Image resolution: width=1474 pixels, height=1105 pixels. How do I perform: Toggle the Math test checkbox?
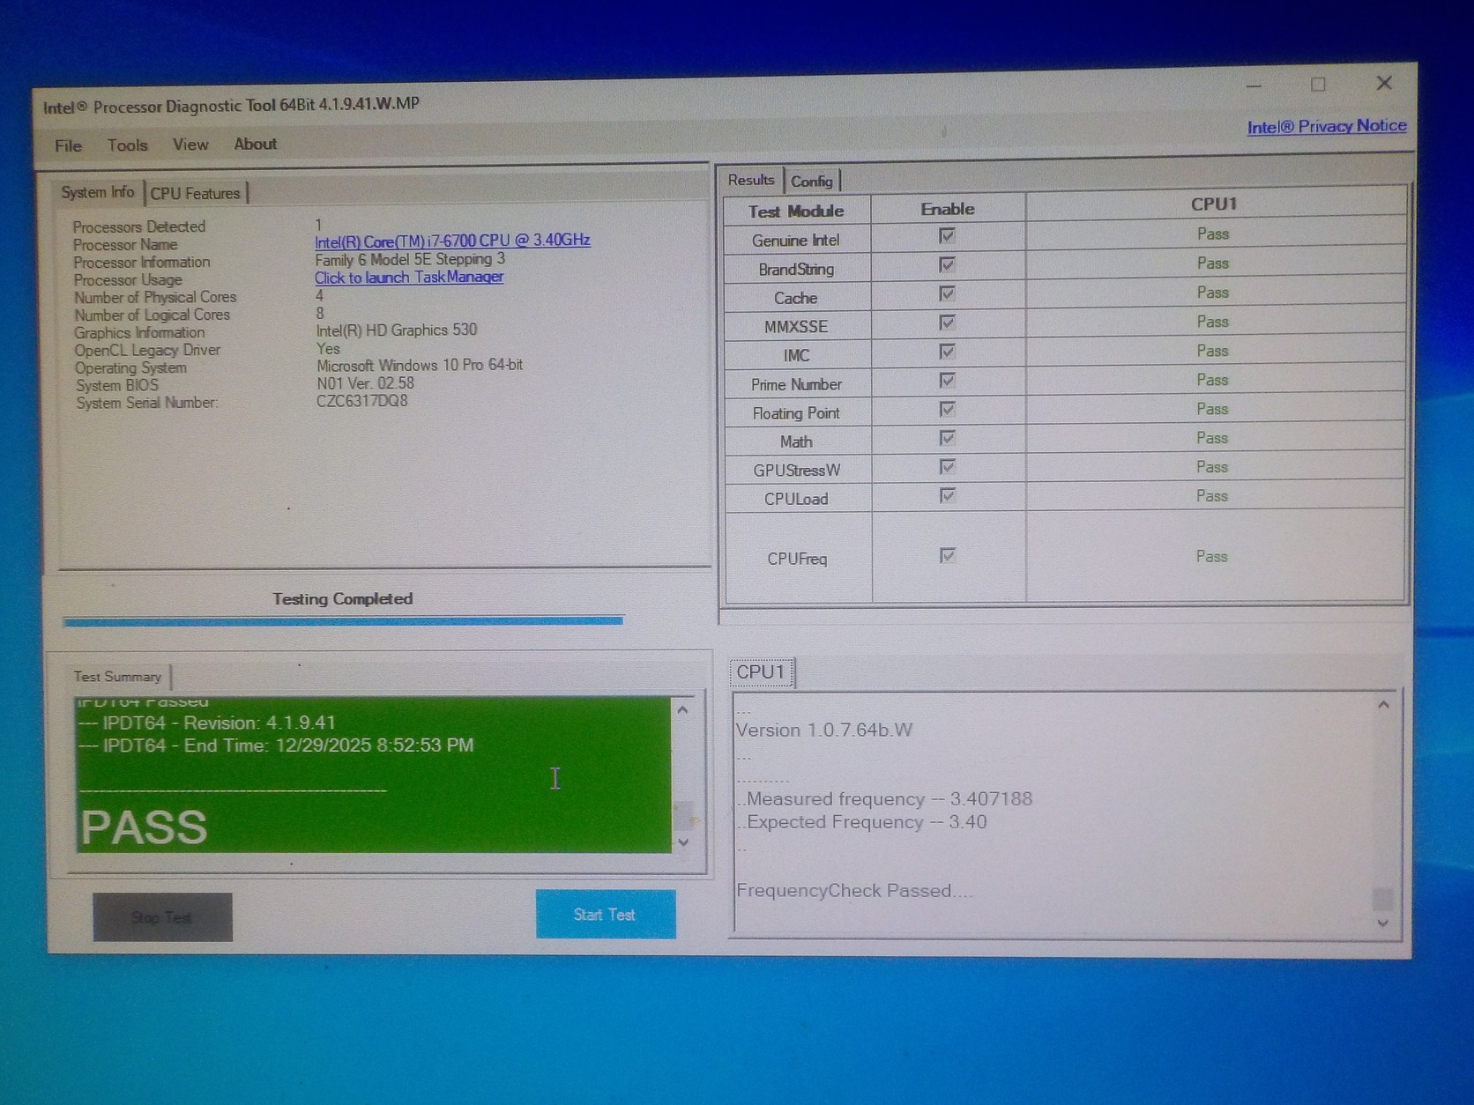click(947, 438)
